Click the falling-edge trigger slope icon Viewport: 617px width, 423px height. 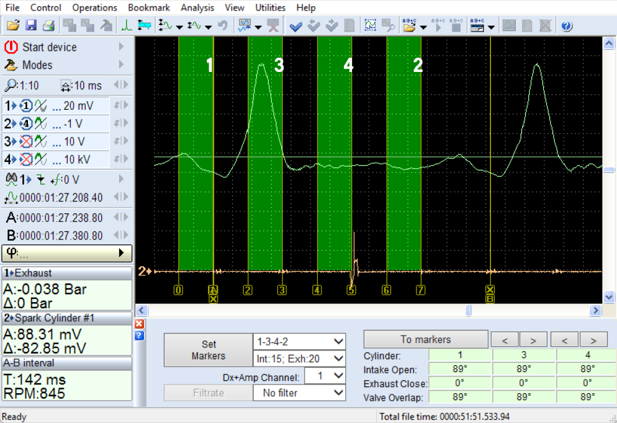click(40, 180)
